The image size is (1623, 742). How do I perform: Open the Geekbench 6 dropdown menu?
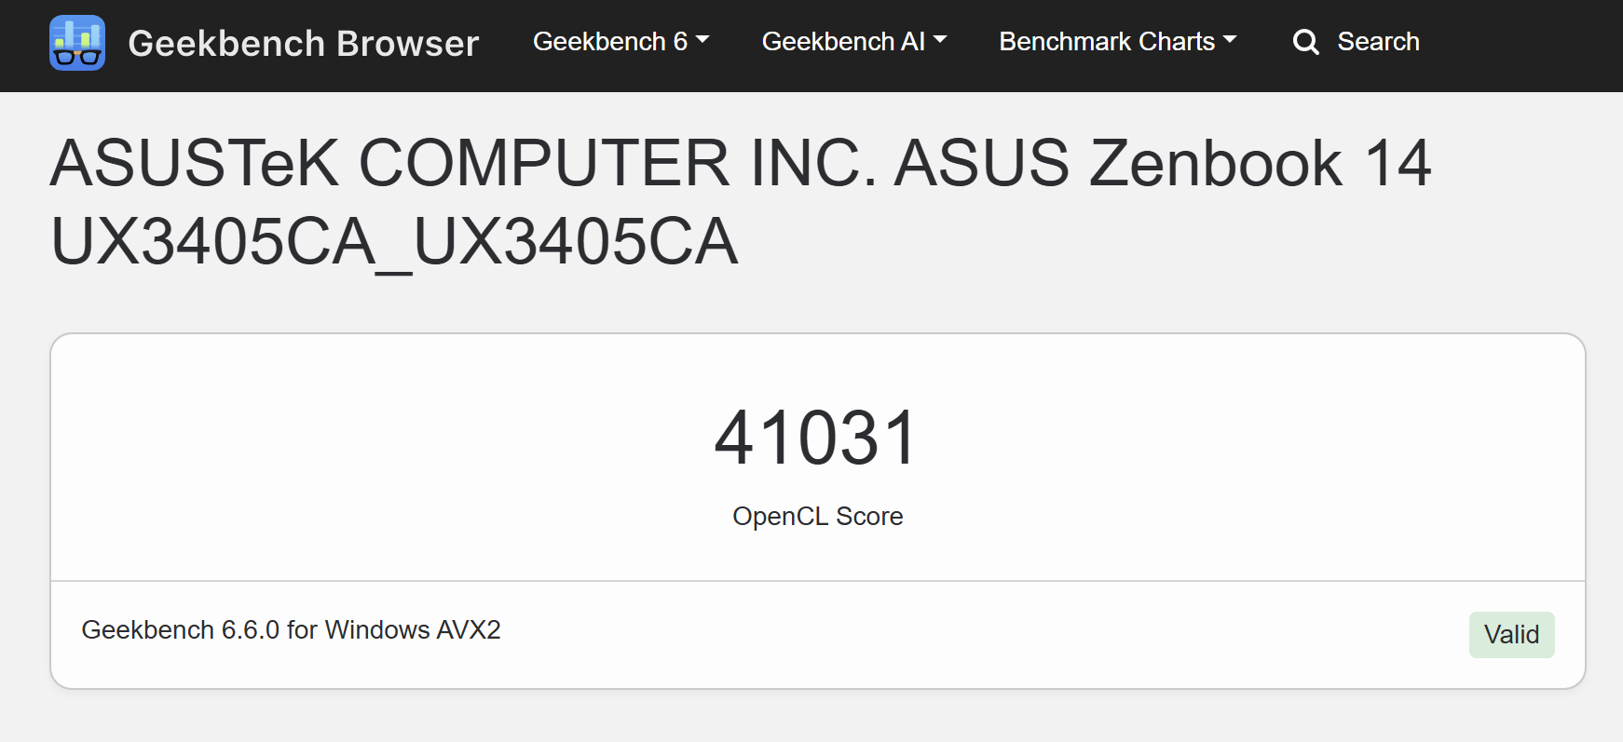pos(621,42)
